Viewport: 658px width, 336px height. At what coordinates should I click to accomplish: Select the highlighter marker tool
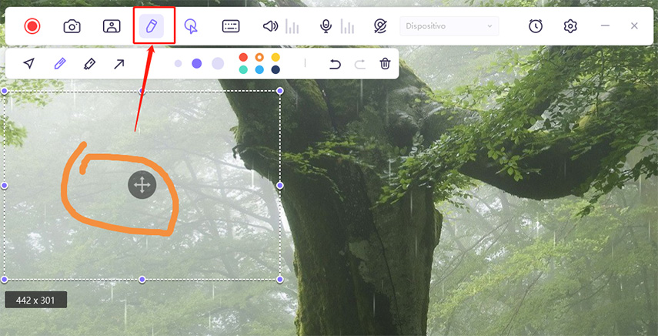click(89, 64)
